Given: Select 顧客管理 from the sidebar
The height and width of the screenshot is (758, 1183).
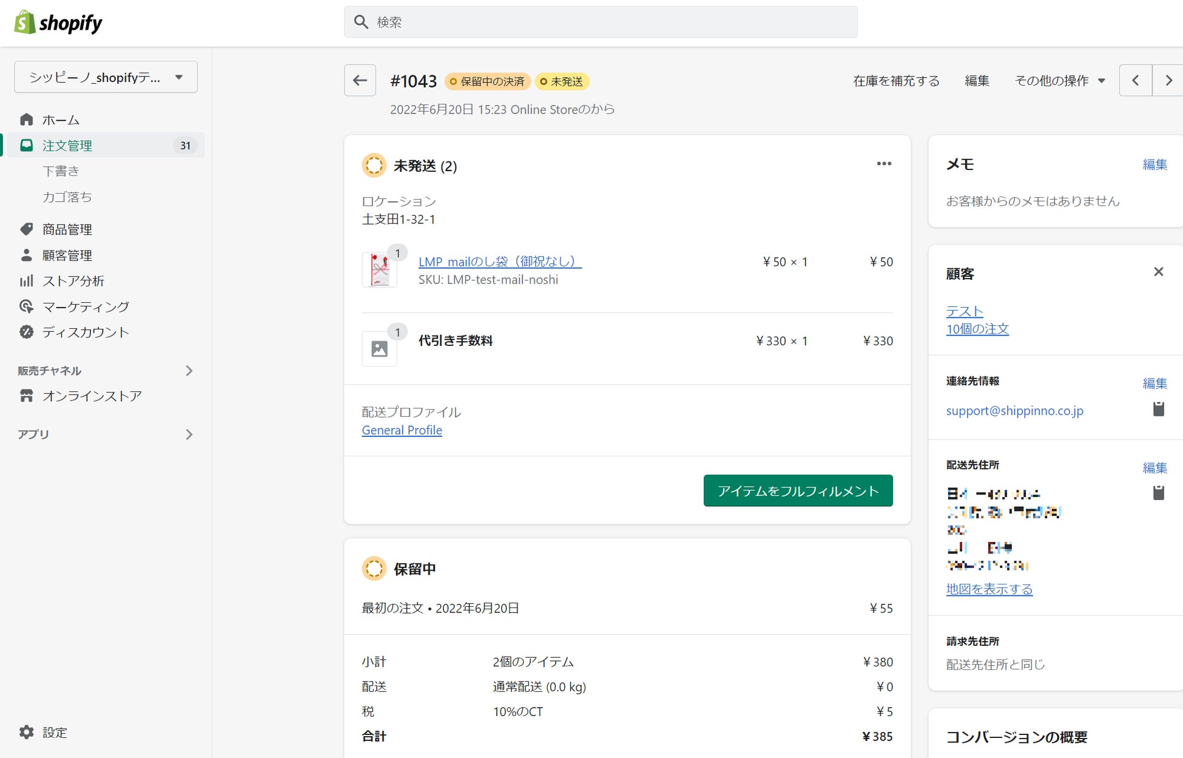Looking at the screenshot, I should [x=67, y=255].
